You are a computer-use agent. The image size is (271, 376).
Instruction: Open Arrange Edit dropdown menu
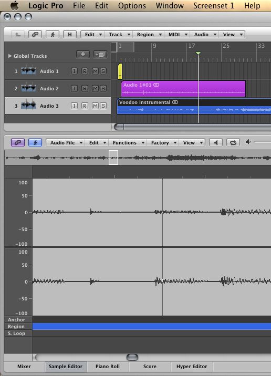[x=93, y=35]
